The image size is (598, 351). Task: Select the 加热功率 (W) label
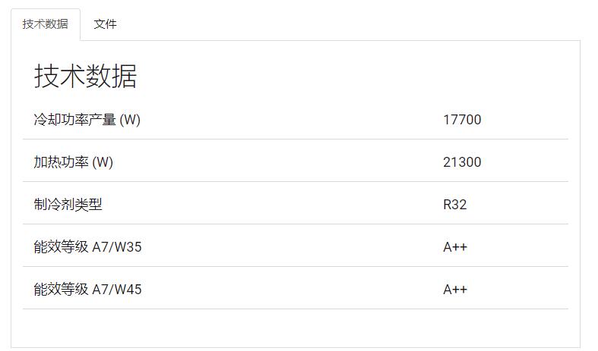click(73, 162)
